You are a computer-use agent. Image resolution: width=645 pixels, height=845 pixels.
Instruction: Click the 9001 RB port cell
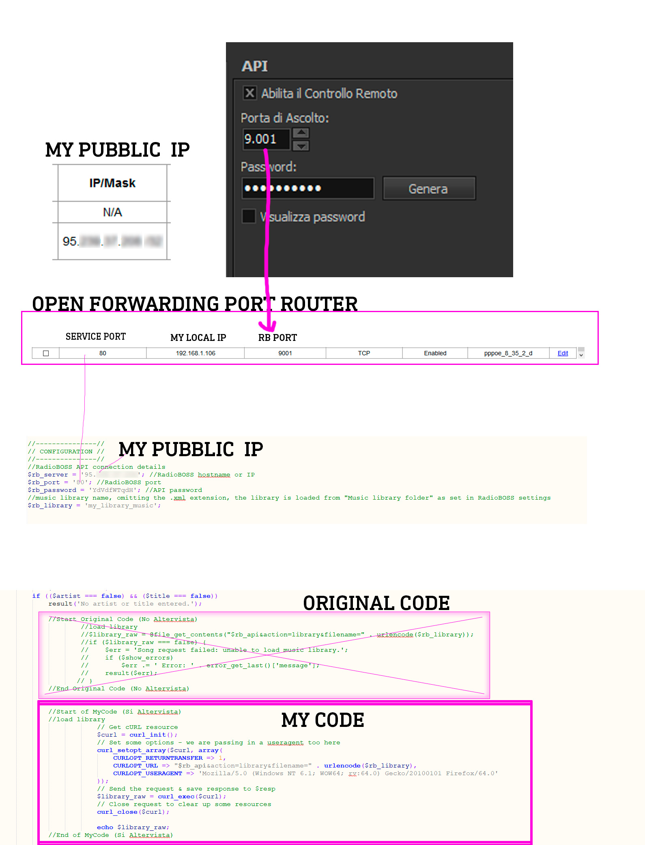tap(285, 353)
